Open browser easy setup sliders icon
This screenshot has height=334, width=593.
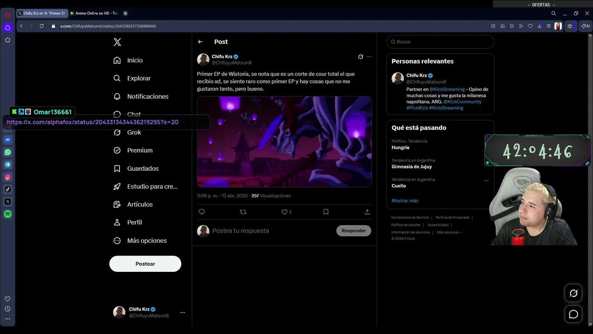[x=549, y=26]
